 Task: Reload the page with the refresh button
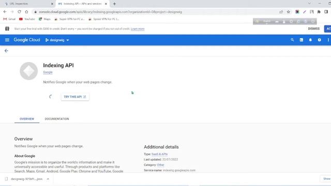[19, 12]
